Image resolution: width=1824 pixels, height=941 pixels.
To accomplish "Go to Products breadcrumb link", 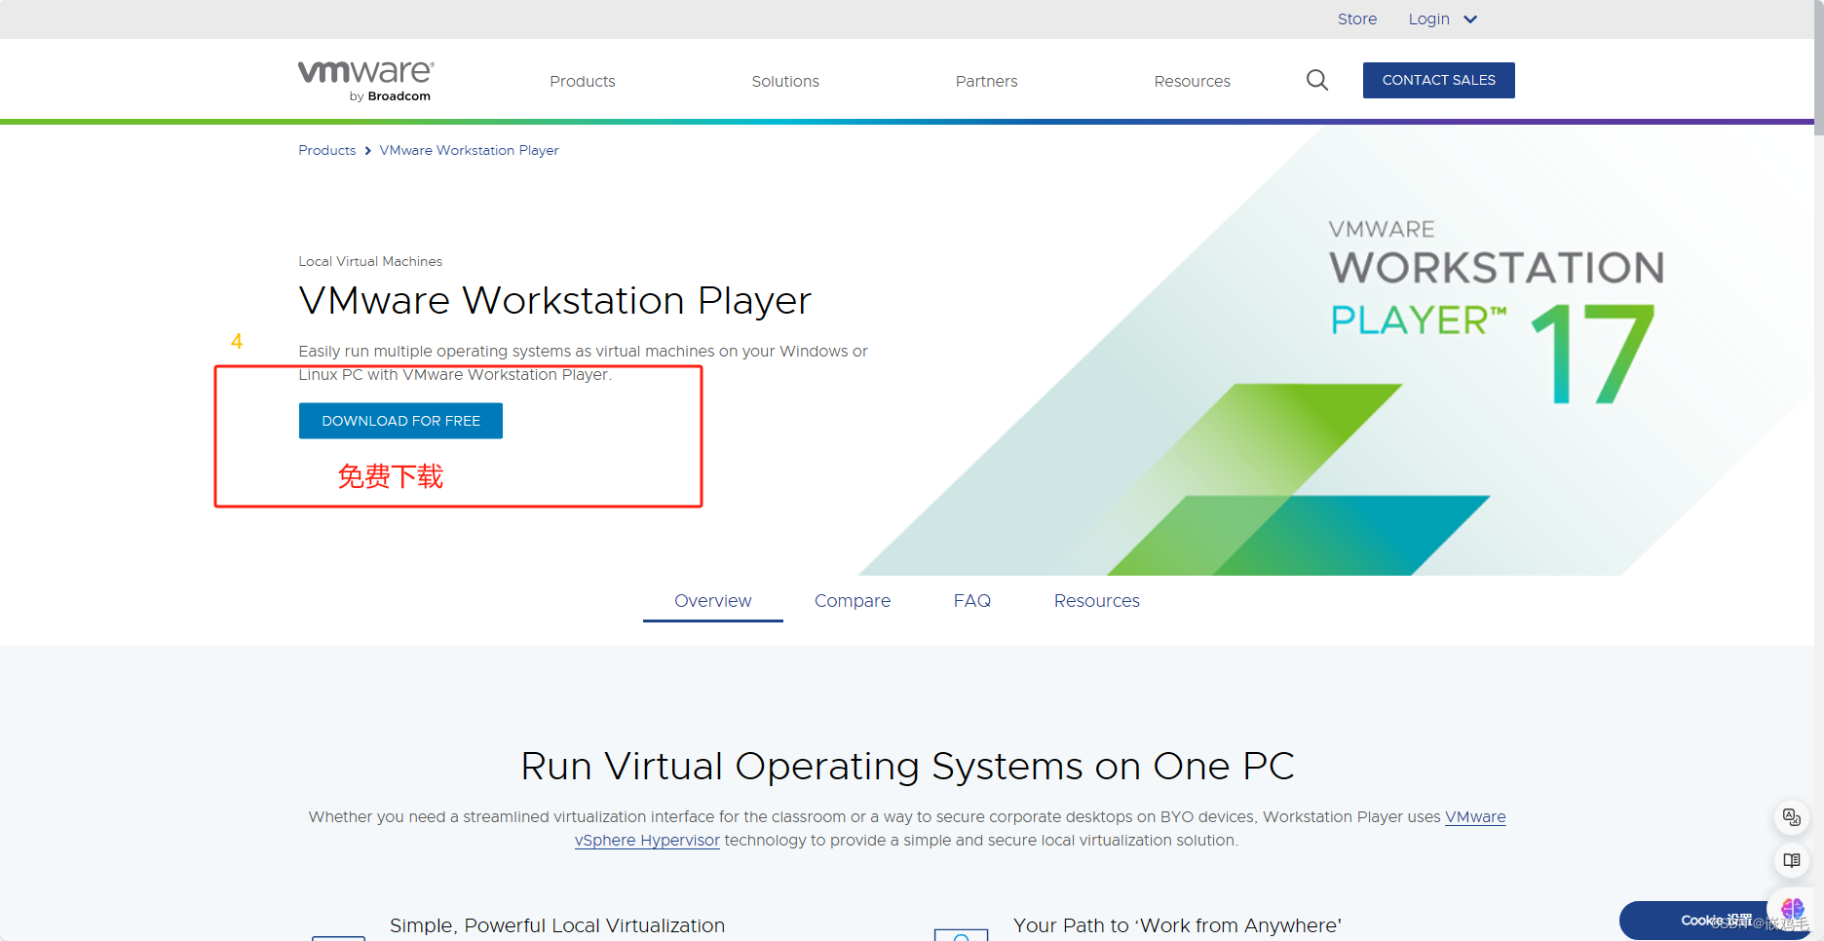I will point(326,150).
